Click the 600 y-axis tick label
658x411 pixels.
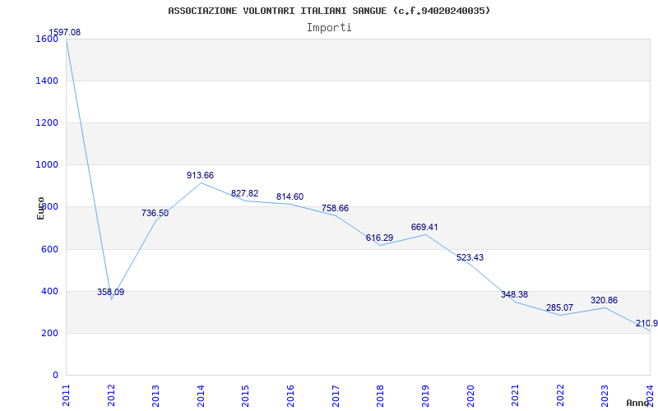[49, 250]
